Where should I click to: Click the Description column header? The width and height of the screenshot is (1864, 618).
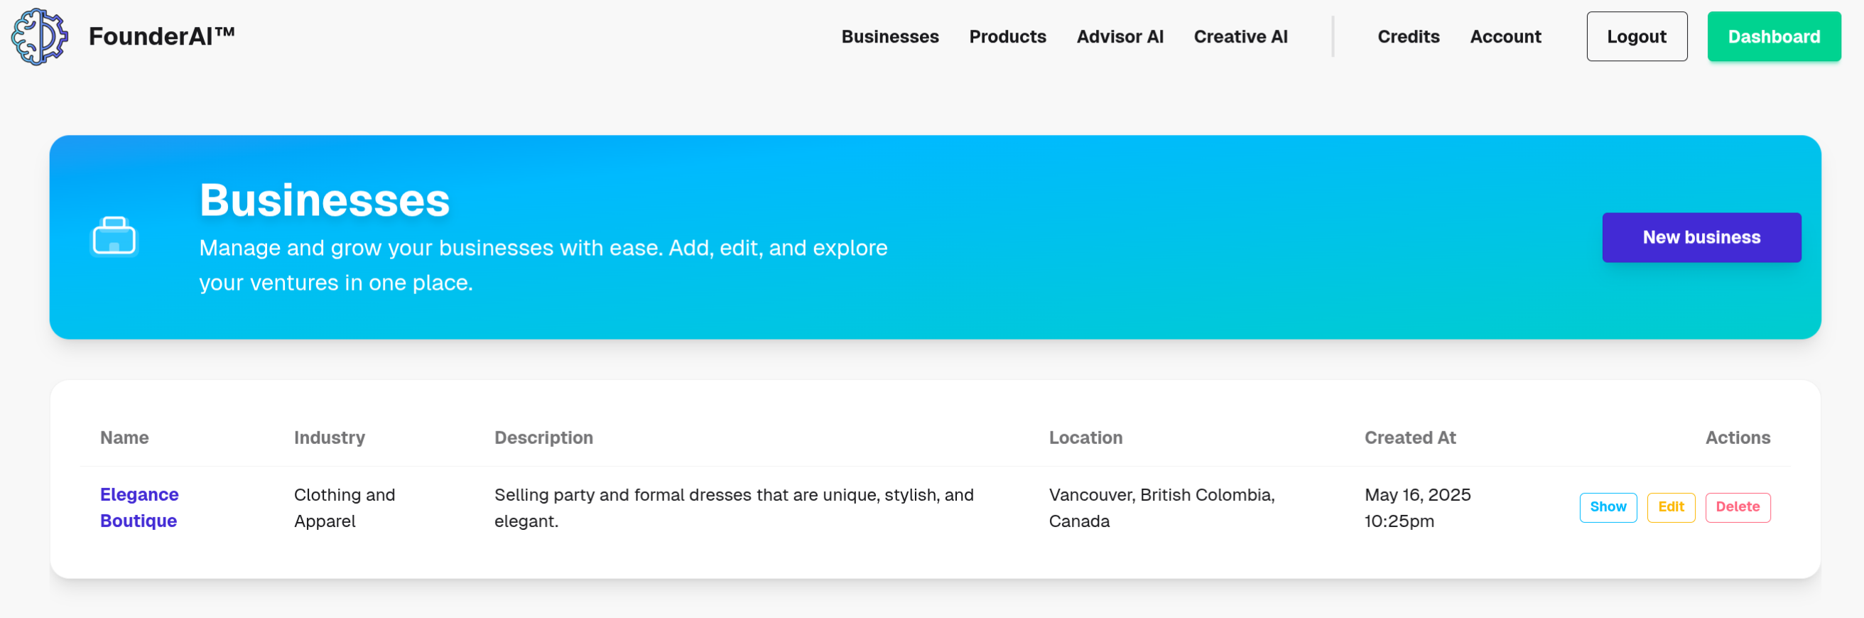click(543, 437)
